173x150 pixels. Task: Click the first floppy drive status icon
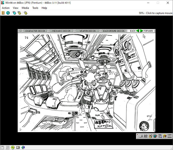[2, 148]
